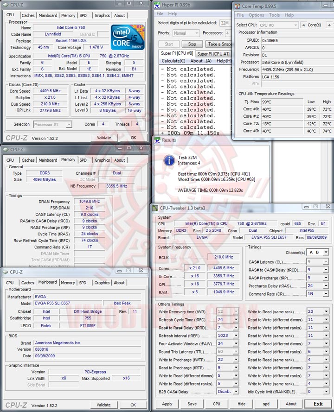This screenshot has height=412, width=334.
Task: Click the AVERAGE TIME result text
Action: pyautogui.click(x=211, y=190)
